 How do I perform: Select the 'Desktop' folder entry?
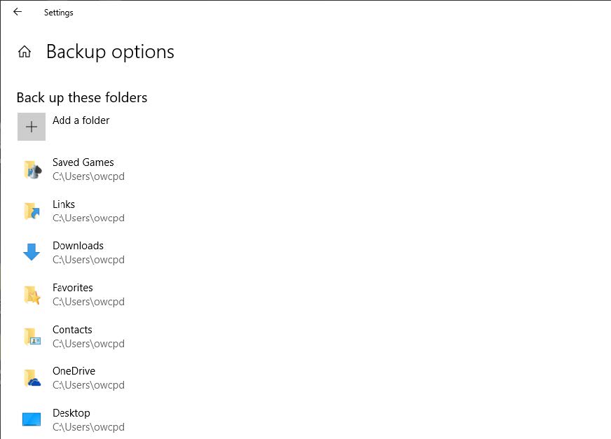point(71,413)
